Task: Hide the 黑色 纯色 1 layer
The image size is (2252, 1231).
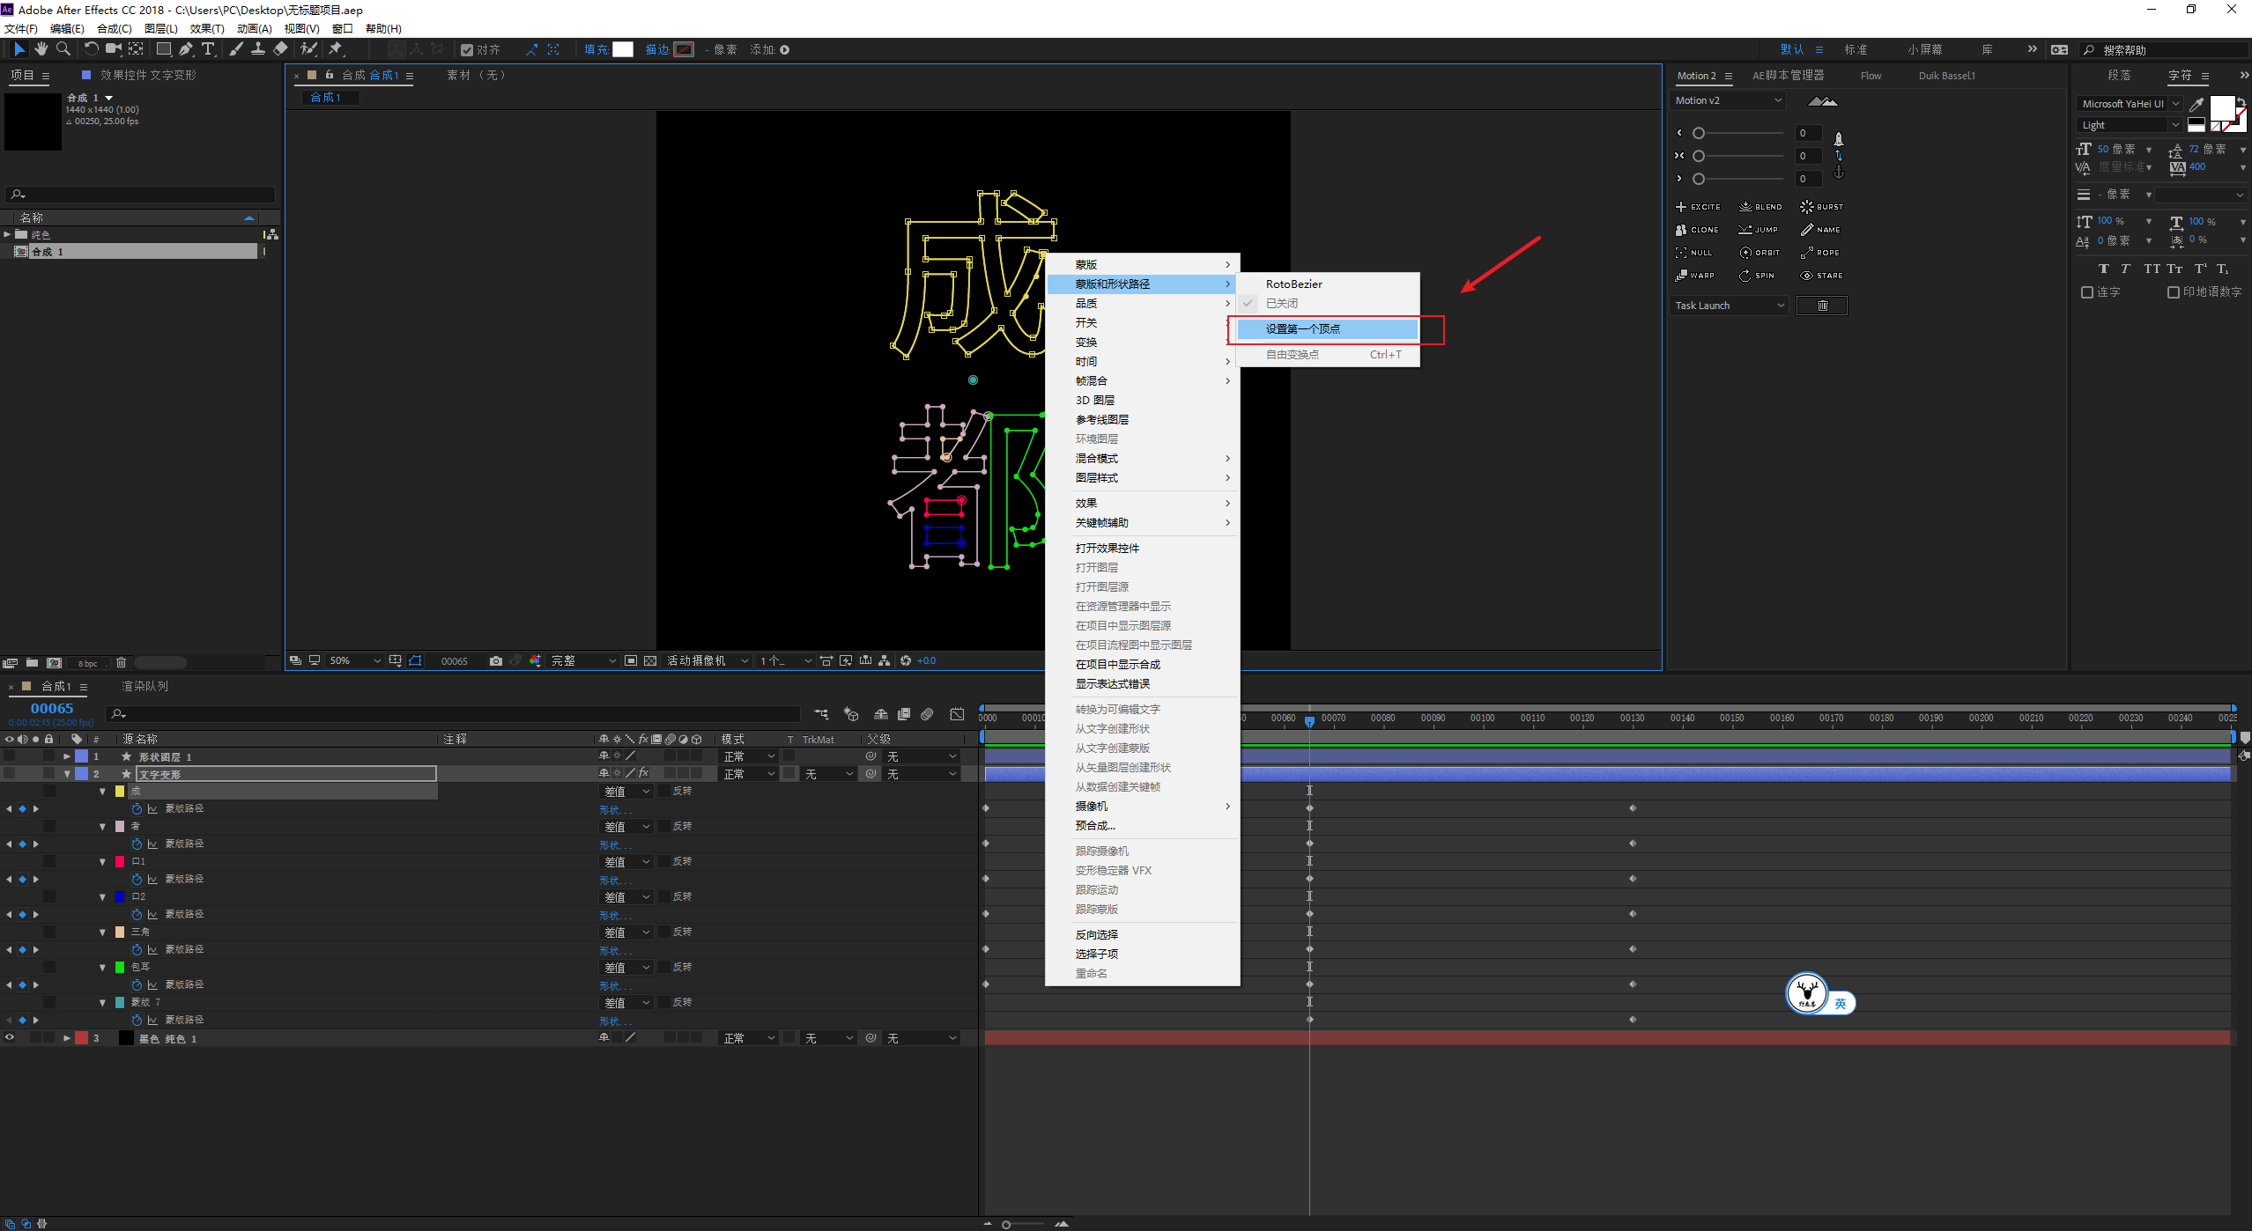Action: [10, 1038]
